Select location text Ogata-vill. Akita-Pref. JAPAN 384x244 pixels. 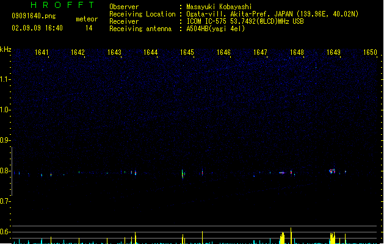coord(239,14)
